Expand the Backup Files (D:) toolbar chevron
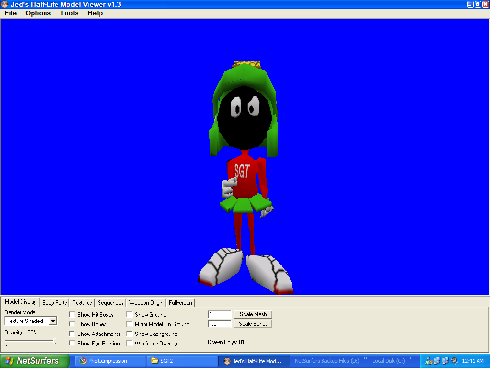 pyautogui.click(x=365, y=358)
